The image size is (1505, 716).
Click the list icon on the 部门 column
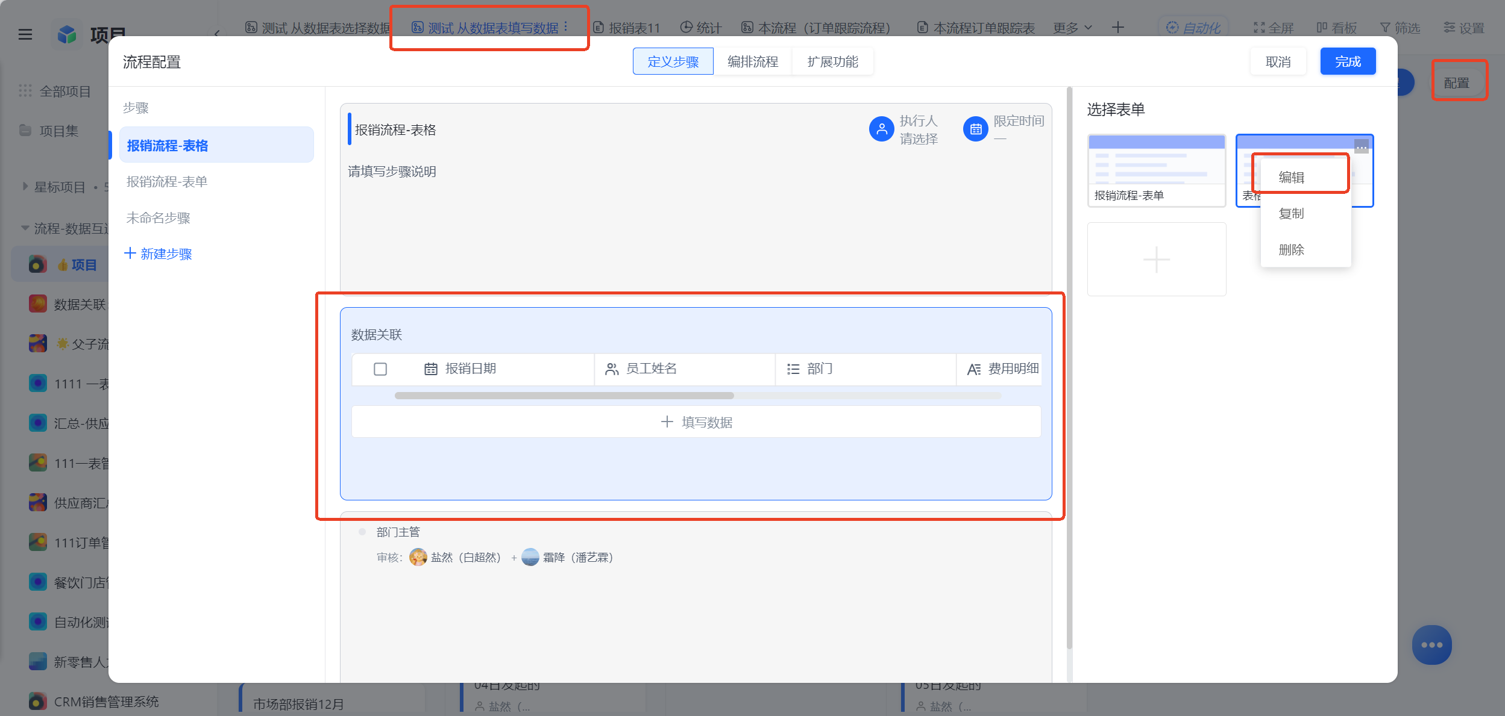click(793, 369)
